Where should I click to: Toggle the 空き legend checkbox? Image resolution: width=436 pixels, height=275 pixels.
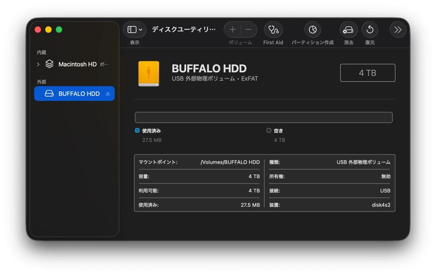268,130
